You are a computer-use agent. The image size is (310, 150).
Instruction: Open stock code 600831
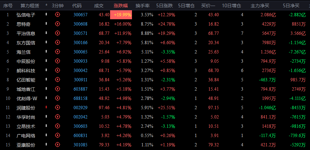pos(81,135)
